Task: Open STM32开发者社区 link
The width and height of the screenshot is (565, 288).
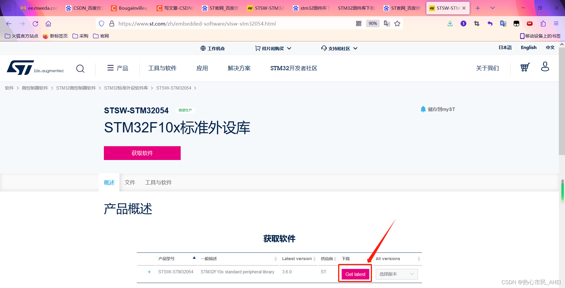Action: (x=294, y=68)
